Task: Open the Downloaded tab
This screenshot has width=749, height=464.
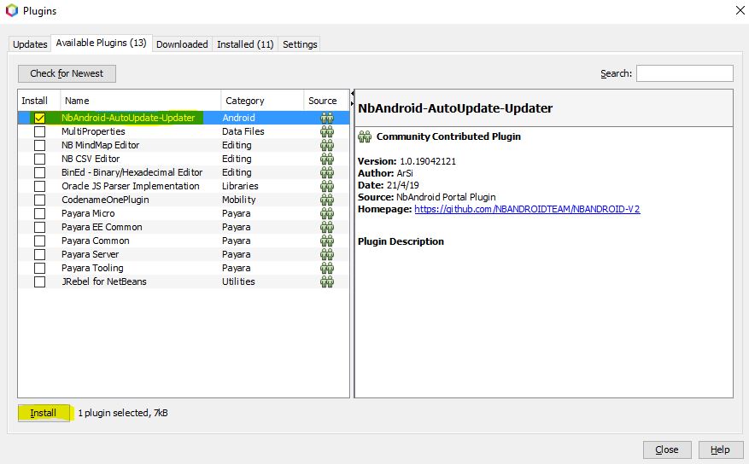Action: click(x=182, y=44)
